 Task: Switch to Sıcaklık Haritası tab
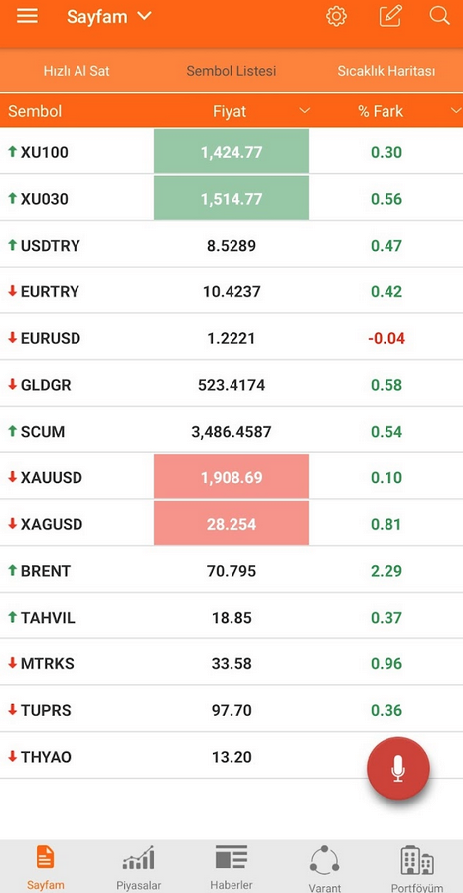tap(386, 71)
